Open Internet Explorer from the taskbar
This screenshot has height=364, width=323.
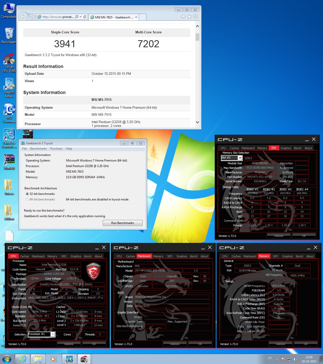[23, 359]
